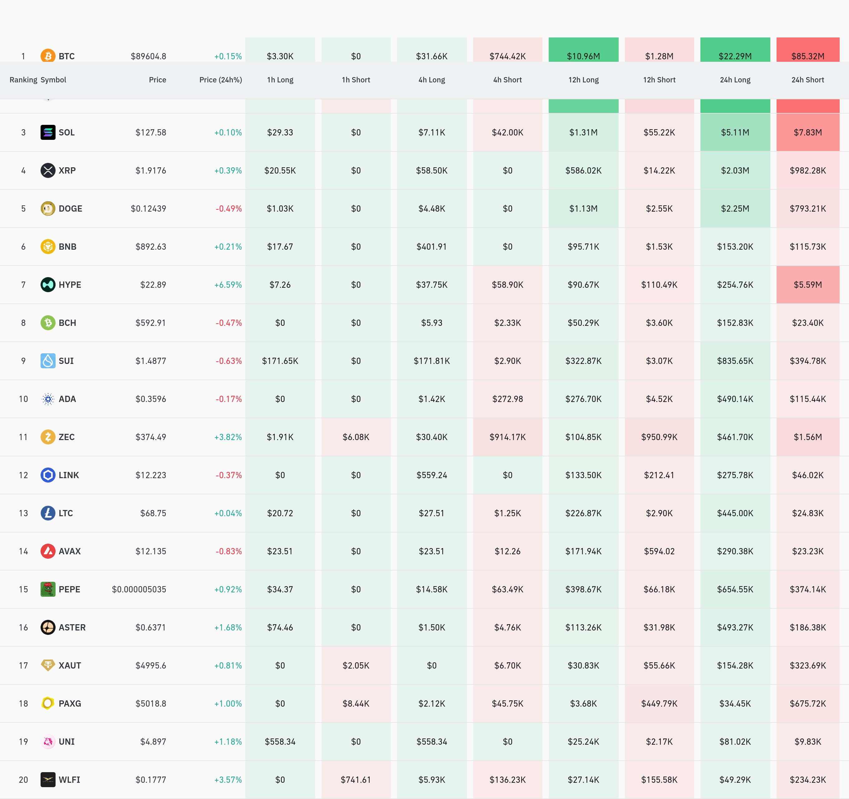Sort table by 12h Long column
Viewport: 849px width, 799px height.
(583, 80)
